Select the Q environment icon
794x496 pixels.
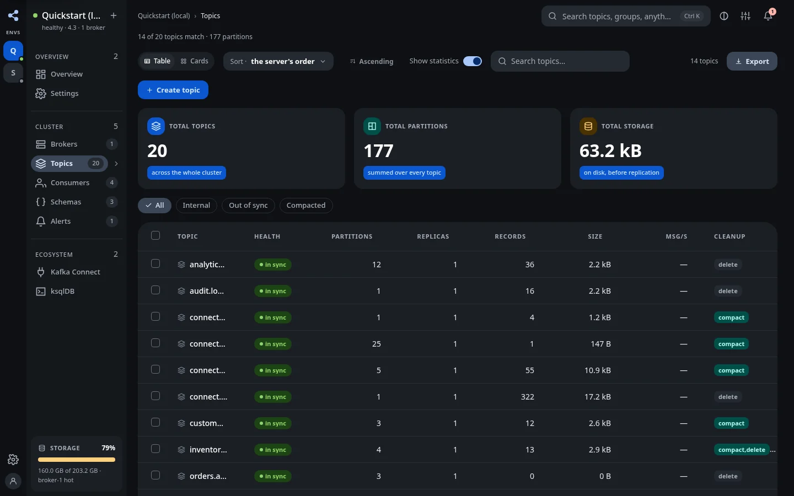pyautogui.click(x=13, y=51)
